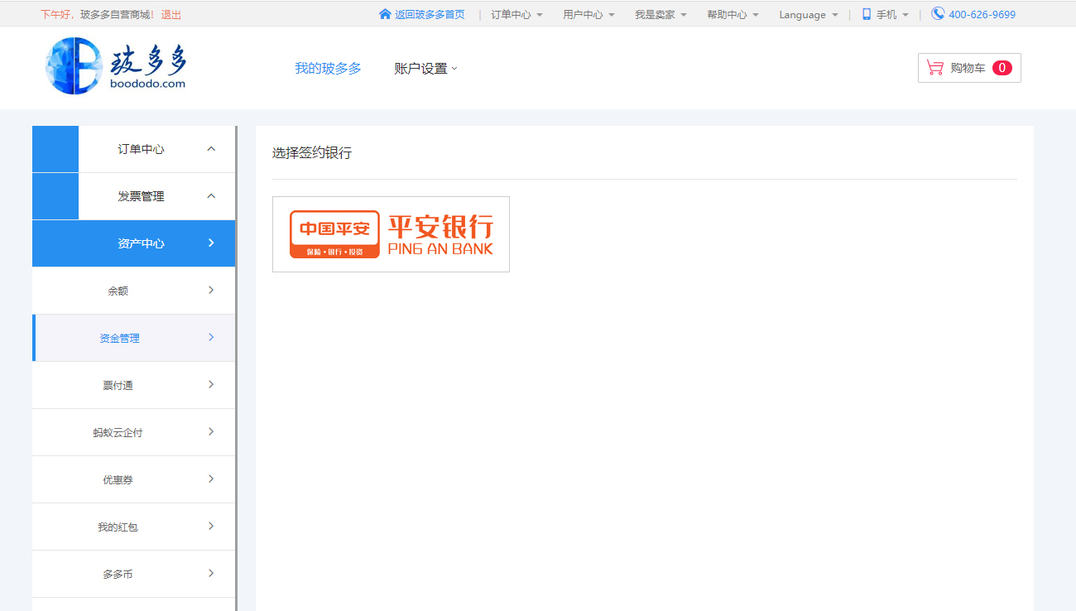Viewport: 1076px width, 611px height.
Task: Click the 发票管理 sidebar heading text
Action: pos(141,196)
